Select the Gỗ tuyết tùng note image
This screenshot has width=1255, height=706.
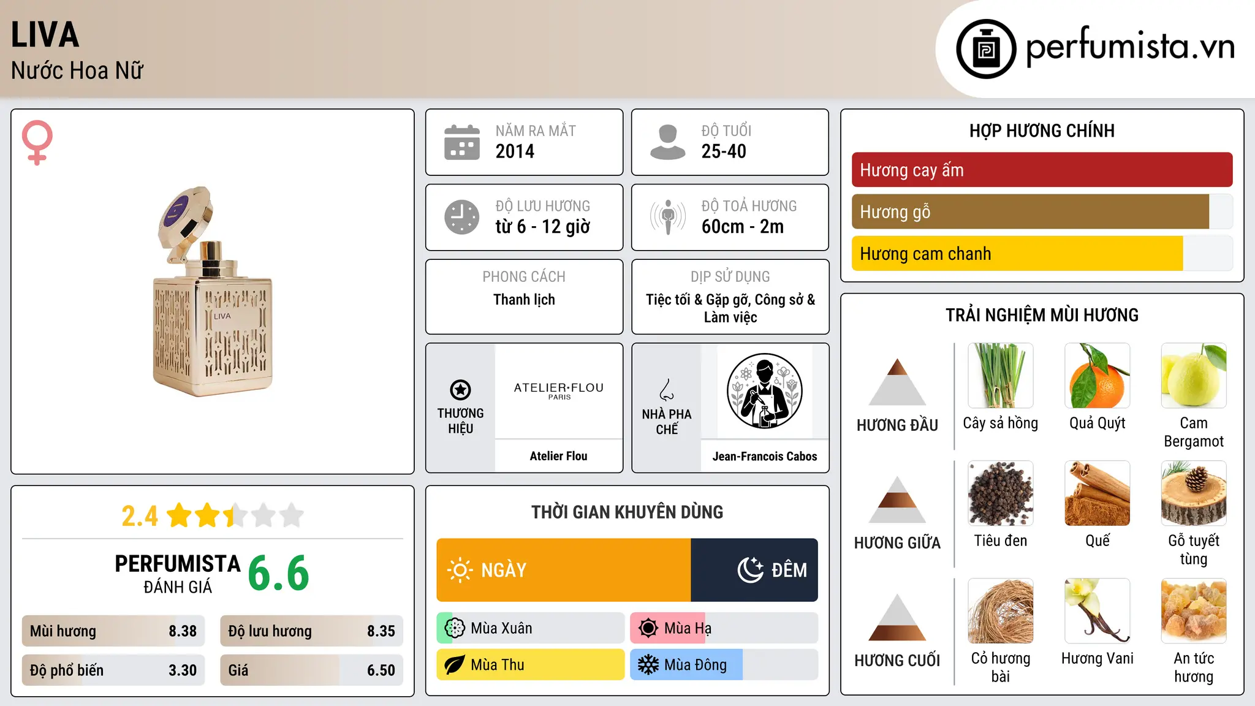(1194, 493)
